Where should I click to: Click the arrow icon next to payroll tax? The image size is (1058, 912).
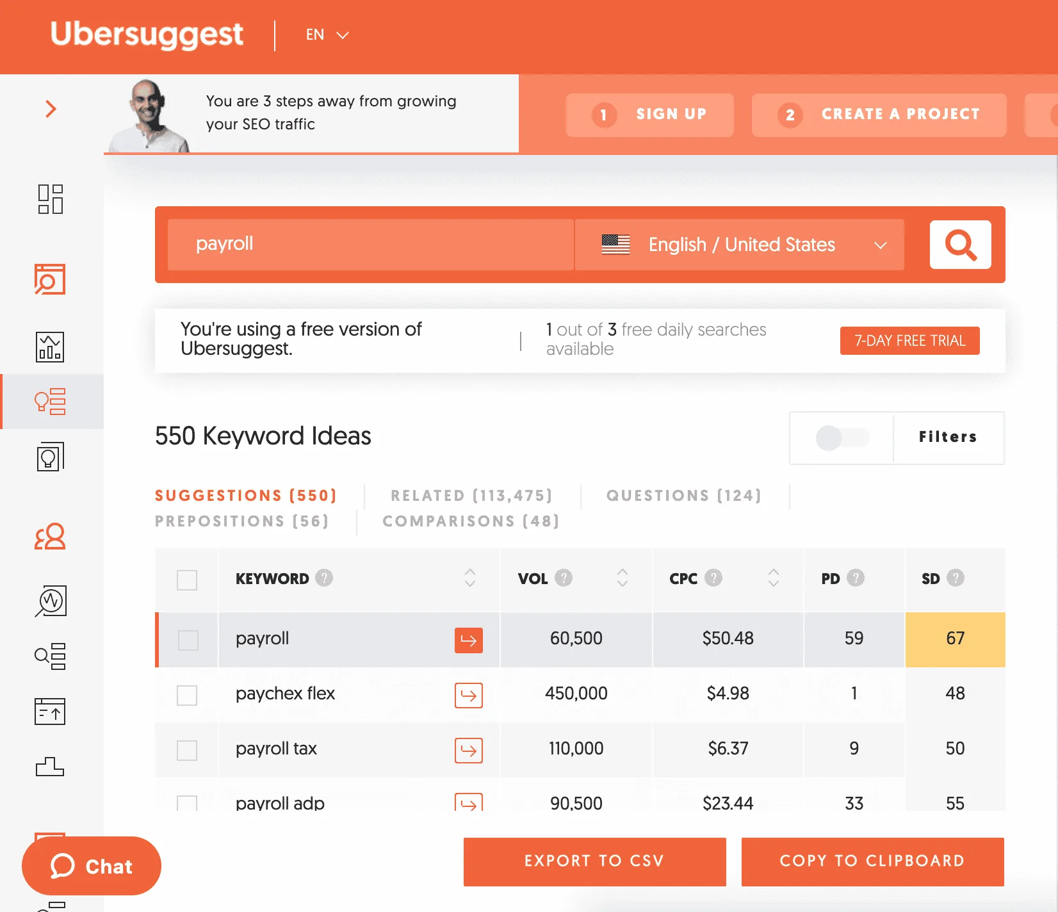click(x=469, y=751)
